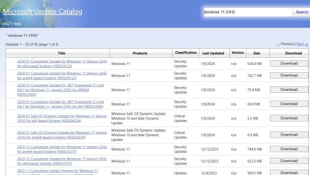Open the Microsoft Update Catalog home link
This screenshot has width=310, height=175.
click(43, 11)
